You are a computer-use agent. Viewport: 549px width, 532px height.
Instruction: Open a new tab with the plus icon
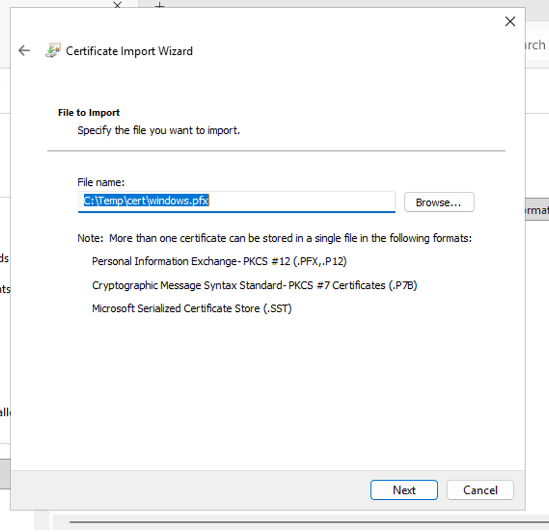[x=160, y=4]
